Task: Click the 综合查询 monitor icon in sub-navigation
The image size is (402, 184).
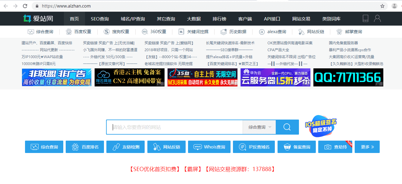Action: pos(31,32)
